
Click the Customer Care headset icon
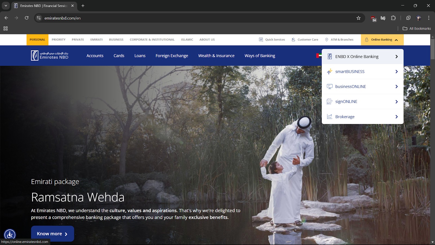point(293,40)
